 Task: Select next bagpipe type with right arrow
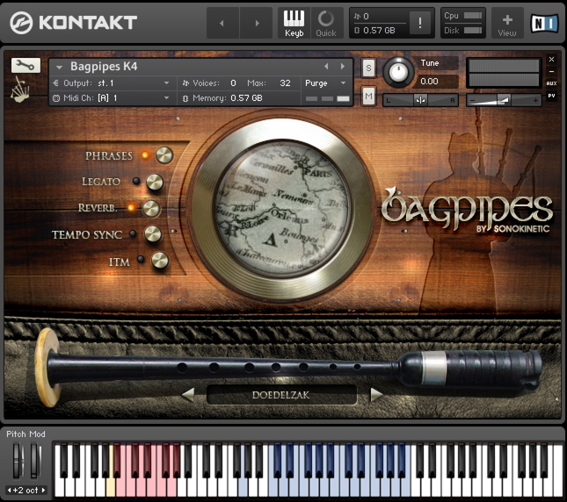click(376, 395)
